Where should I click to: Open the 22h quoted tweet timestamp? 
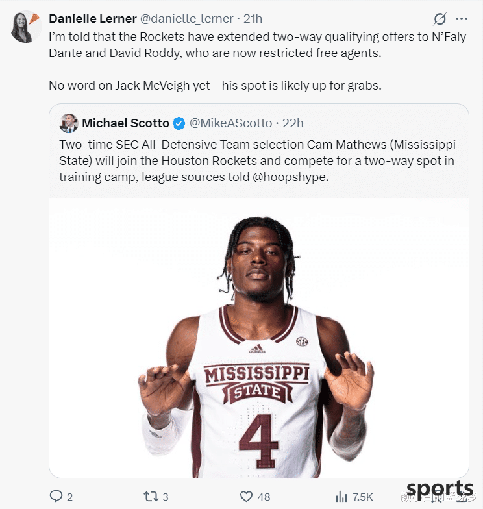(293, 123)
